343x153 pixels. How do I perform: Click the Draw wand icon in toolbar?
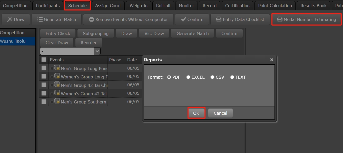(x=10, y=19)
